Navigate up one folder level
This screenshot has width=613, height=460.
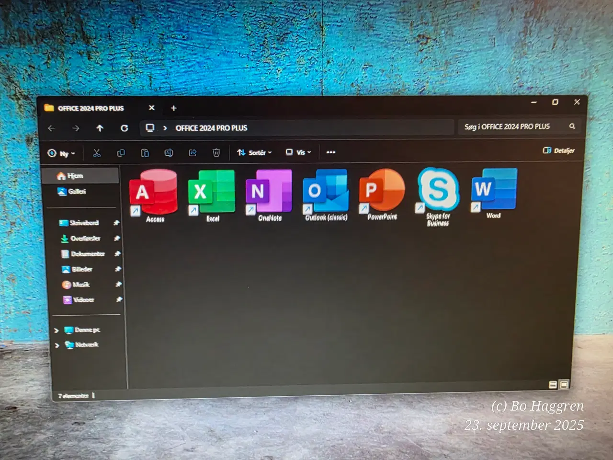click(100, 128)
